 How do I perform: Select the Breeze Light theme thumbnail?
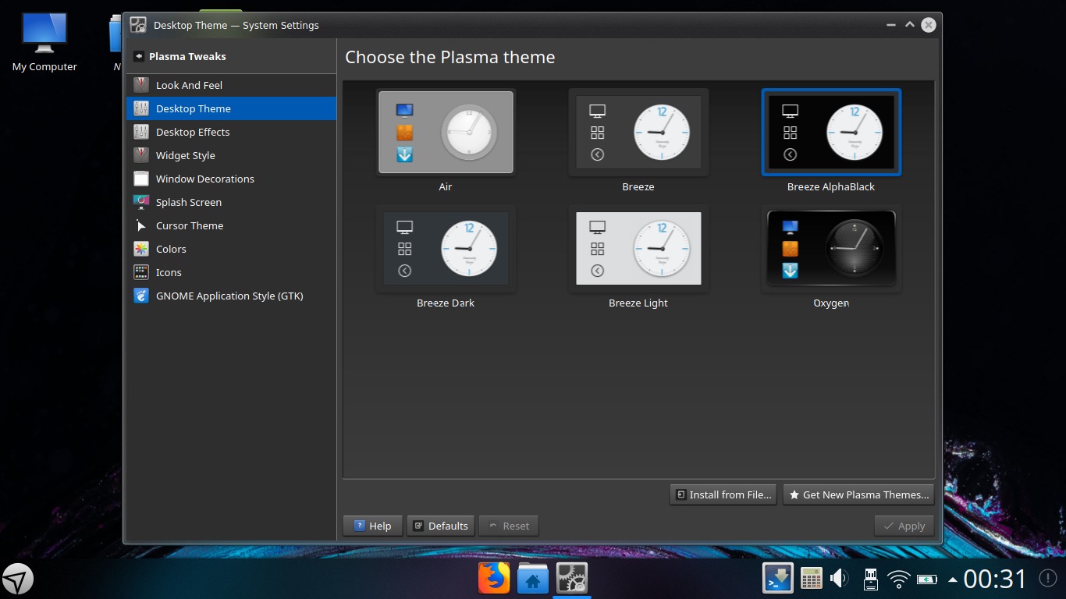(x=638, y=248)
